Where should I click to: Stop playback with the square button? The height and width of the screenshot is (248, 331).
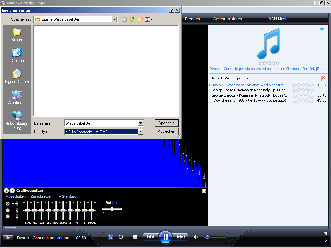tap(135, 237)
